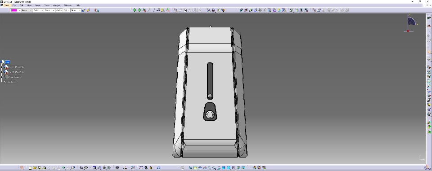
Task: Select the Case root node in the tree
Action: pos(7,62)
